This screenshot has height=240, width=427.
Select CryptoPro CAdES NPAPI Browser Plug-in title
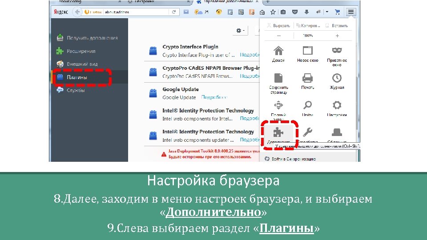(211, 68)
